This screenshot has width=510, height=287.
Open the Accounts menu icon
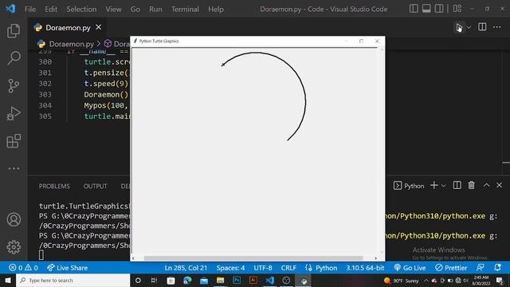14,220
